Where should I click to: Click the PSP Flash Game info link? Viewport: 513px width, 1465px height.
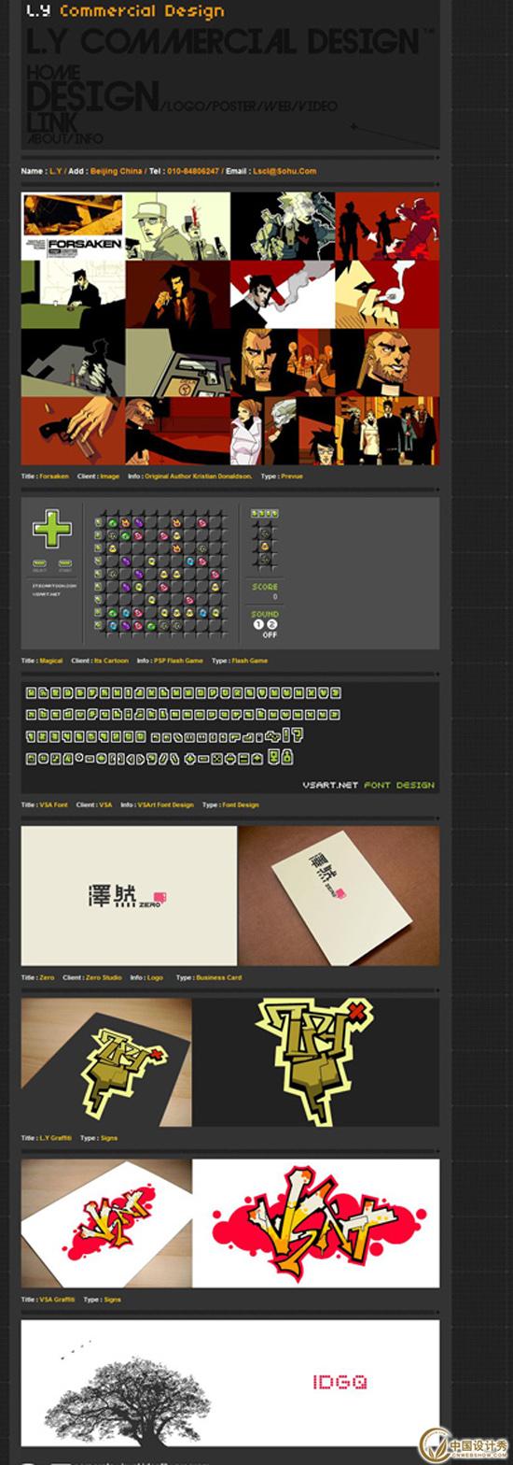tap(178, 661)
